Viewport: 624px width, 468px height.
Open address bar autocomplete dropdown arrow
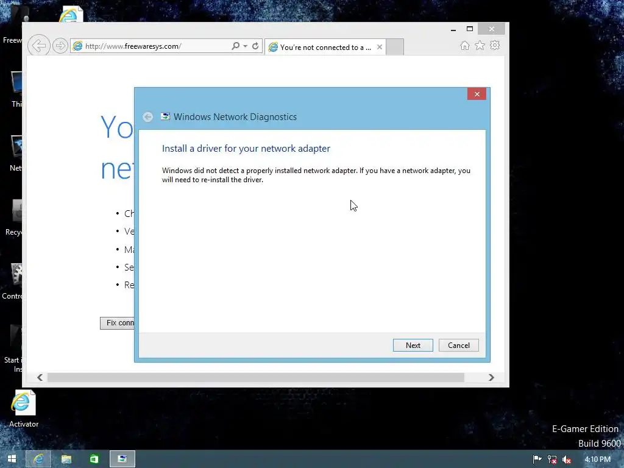[246, 46]
